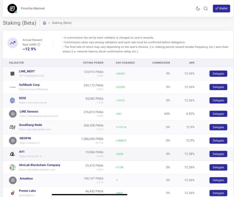
Task: Sort by Voting Power column header
Action: coord(93,63)
